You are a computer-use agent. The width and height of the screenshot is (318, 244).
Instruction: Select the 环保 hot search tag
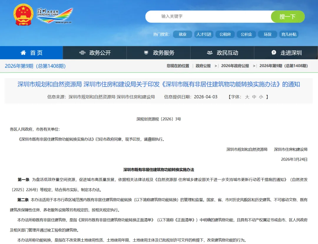tap(268, 34)
